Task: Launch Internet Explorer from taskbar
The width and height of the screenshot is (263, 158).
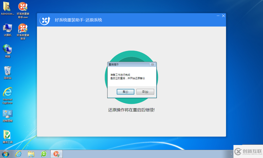Action: coord(18,154)
